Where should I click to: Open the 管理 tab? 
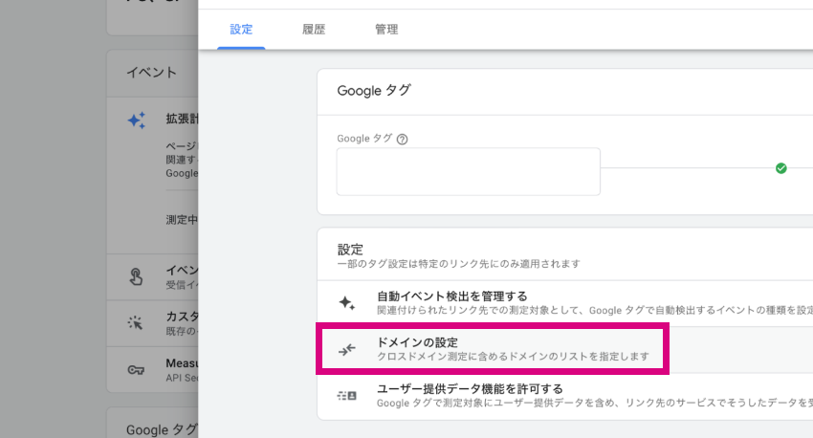[386, 30]
